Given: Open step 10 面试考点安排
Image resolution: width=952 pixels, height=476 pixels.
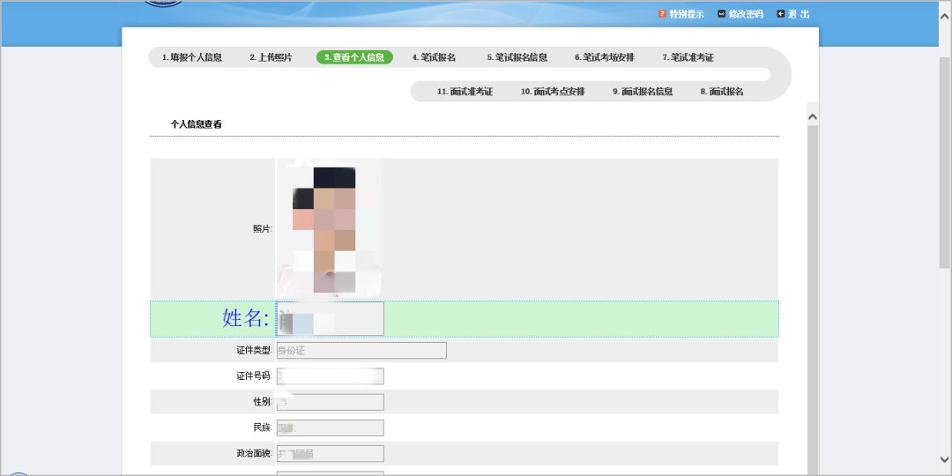Looking at the screenshot, I should pyautogui.click(x=553, y=92).
